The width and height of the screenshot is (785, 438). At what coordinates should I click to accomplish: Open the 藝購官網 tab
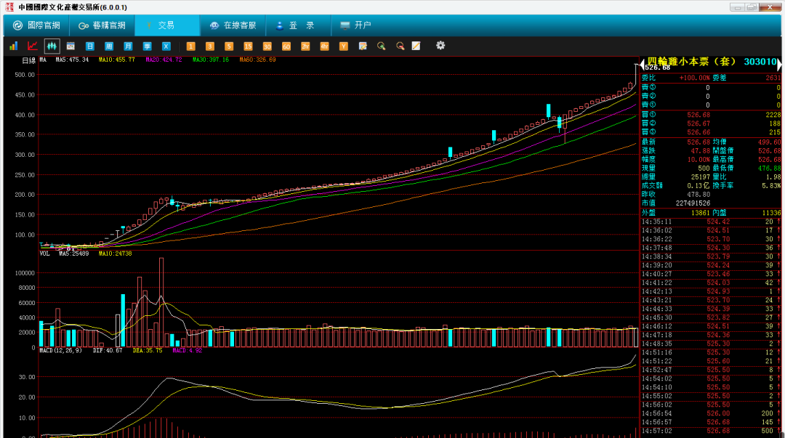pyautogui.click(x=102, y=25)
